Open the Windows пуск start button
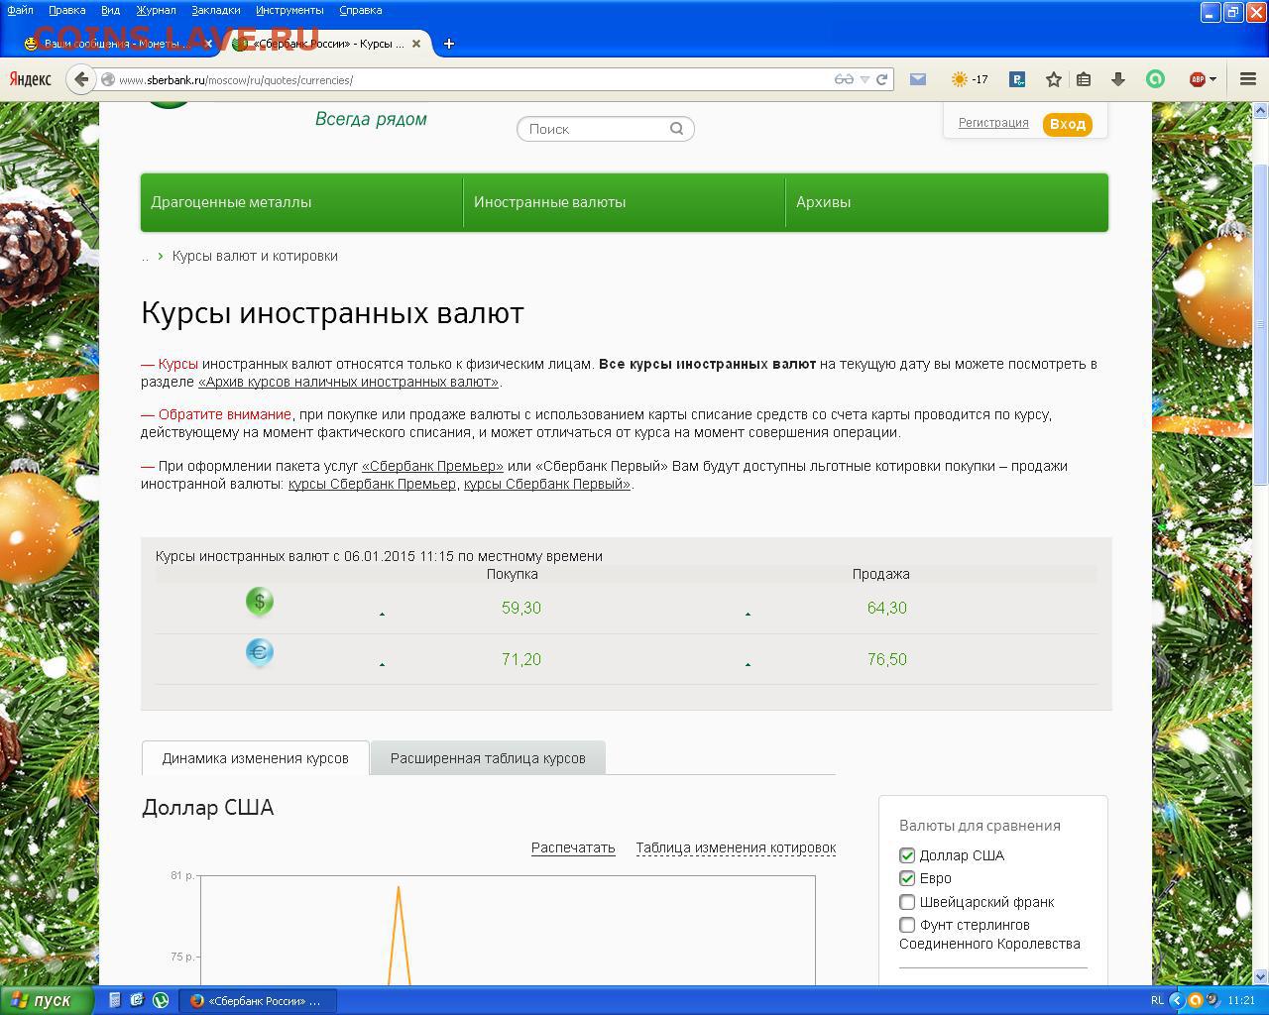 [47, 1000]
